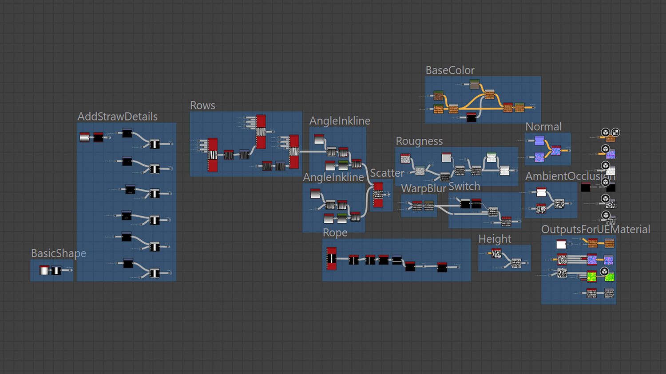Click the Switch frame label
666x374 pixels.
(464, 187)
